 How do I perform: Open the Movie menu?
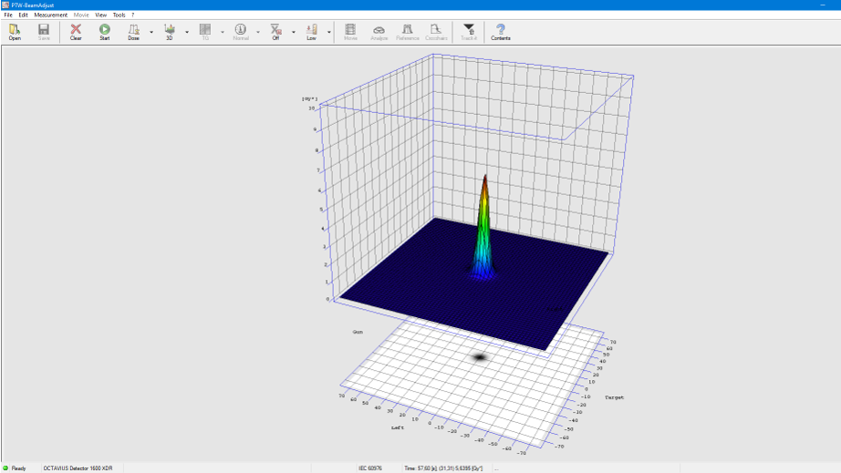pos(81,15)
